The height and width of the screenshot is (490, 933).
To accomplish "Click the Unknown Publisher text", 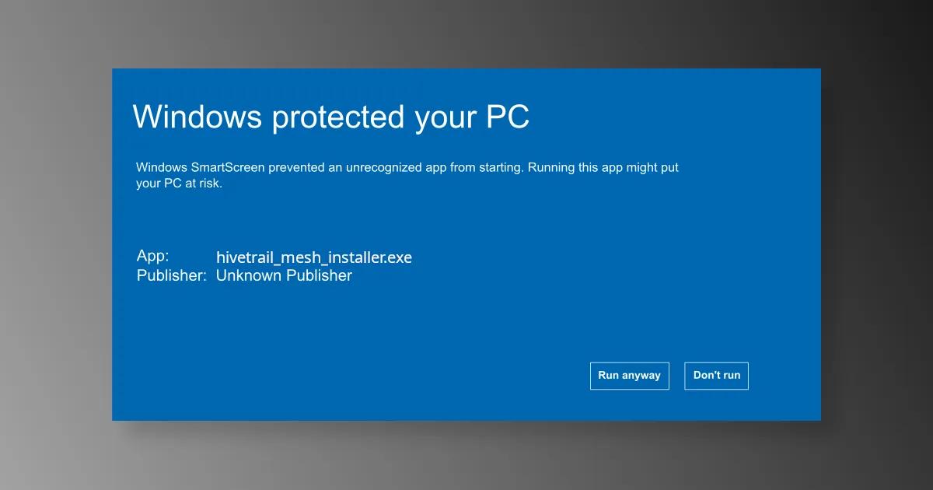I will (284, 275).
